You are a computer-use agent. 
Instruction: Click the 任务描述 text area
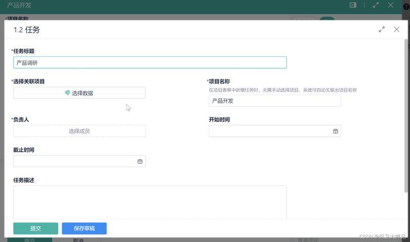pos(150,202)
